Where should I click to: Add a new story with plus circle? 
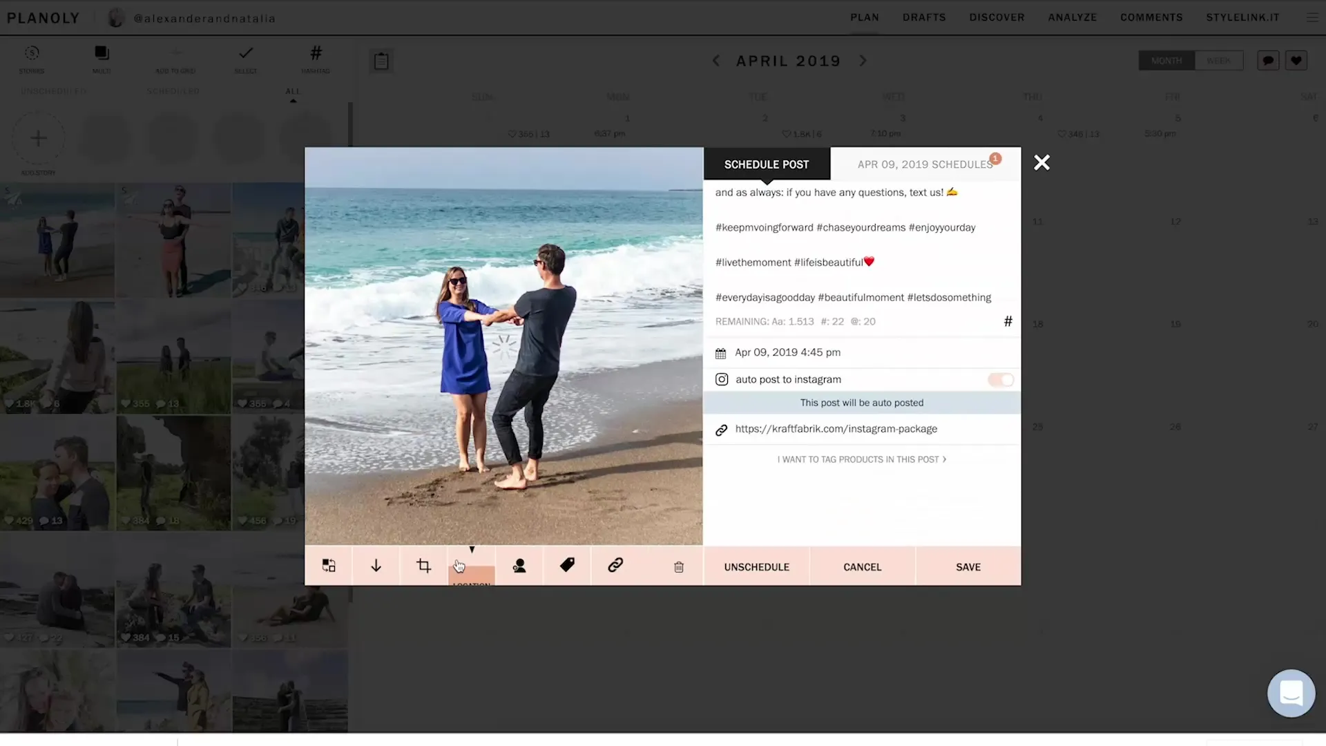pyautogui.click(x=39, y=138)
